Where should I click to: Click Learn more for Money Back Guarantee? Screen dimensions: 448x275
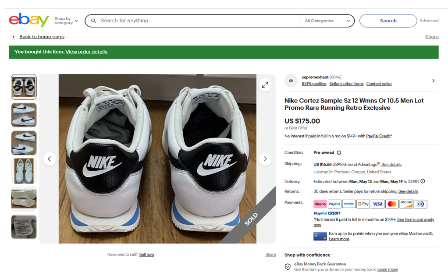(388, 270)
